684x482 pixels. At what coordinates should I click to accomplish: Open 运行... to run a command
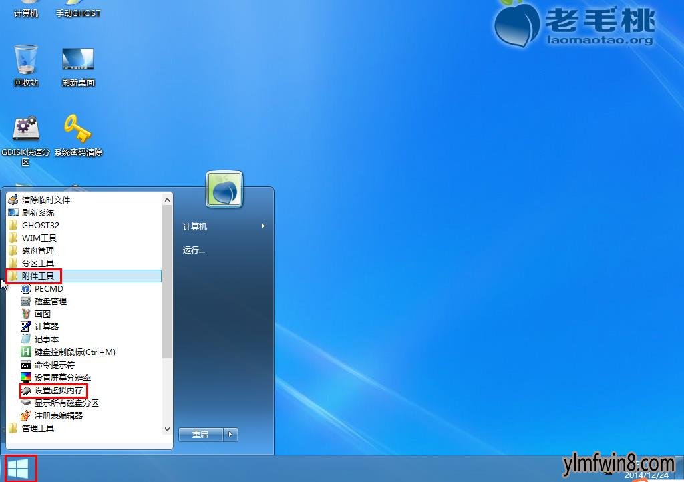pos(194,250)
